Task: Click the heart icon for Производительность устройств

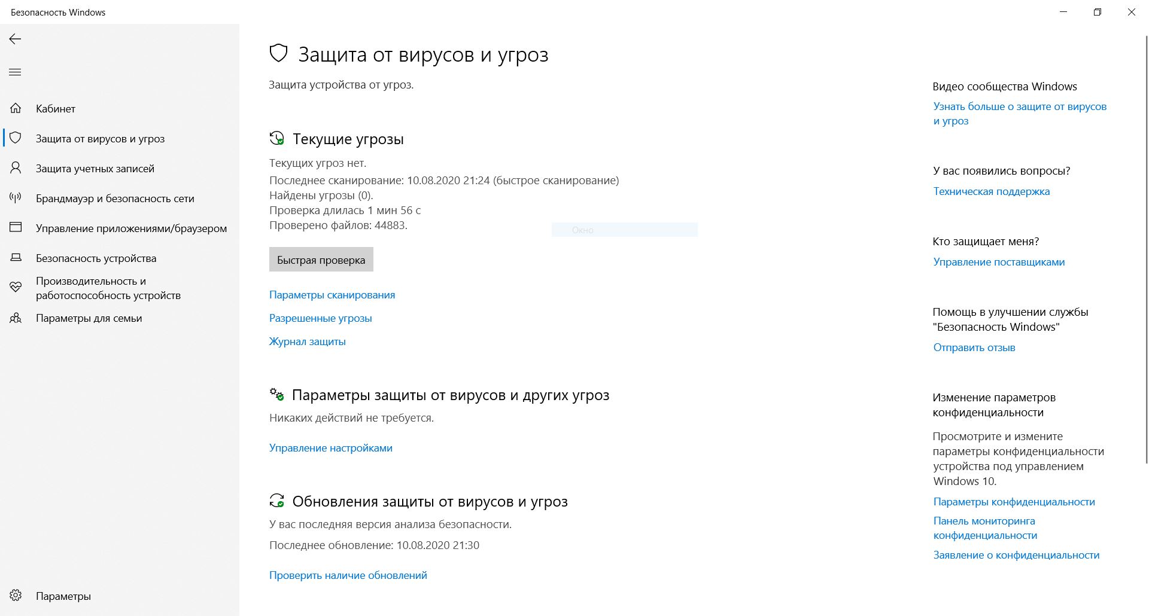Action: click(x=16, y=288)
